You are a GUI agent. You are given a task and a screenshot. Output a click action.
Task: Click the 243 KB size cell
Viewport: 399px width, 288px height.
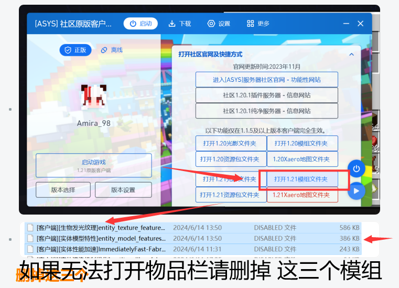349,249
